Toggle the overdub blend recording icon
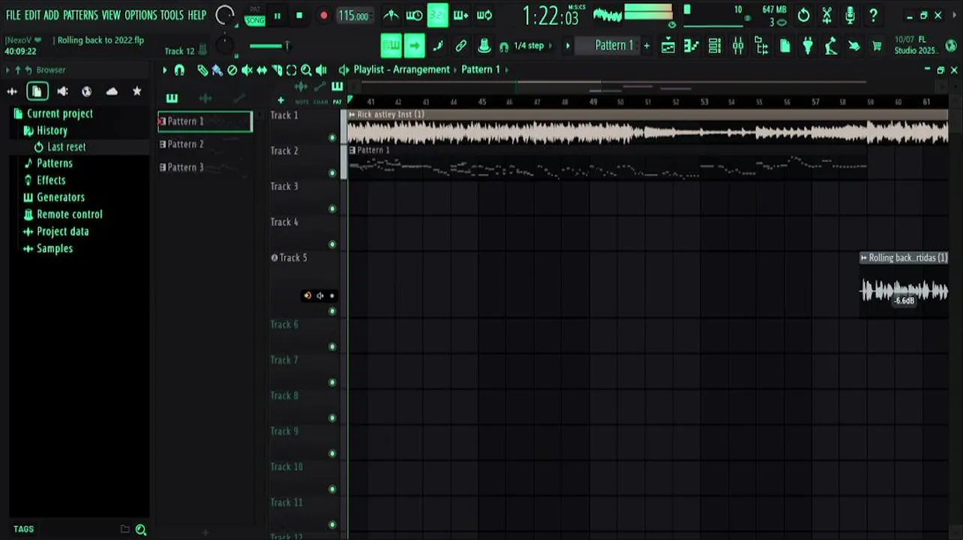 click(x=460, y=15)
